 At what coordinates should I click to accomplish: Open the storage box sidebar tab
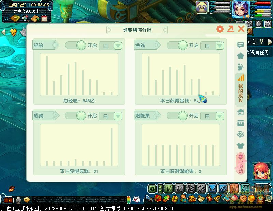[x=241, y=123]
